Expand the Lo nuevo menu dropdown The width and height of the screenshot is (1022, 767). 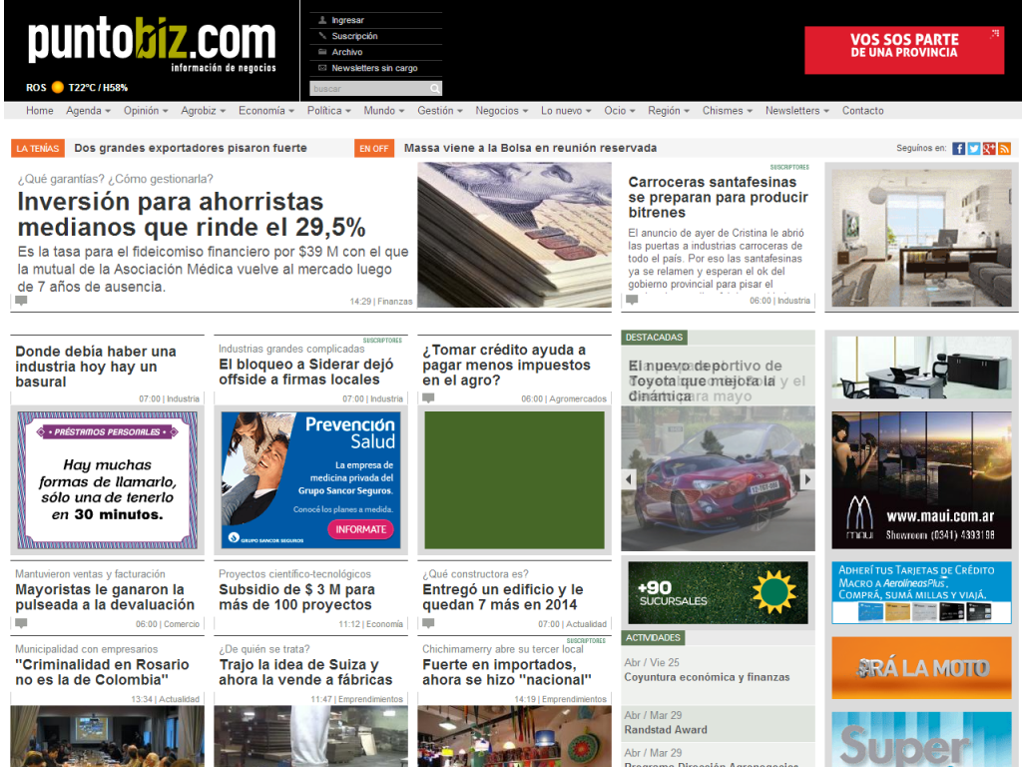tap(566, 111)
